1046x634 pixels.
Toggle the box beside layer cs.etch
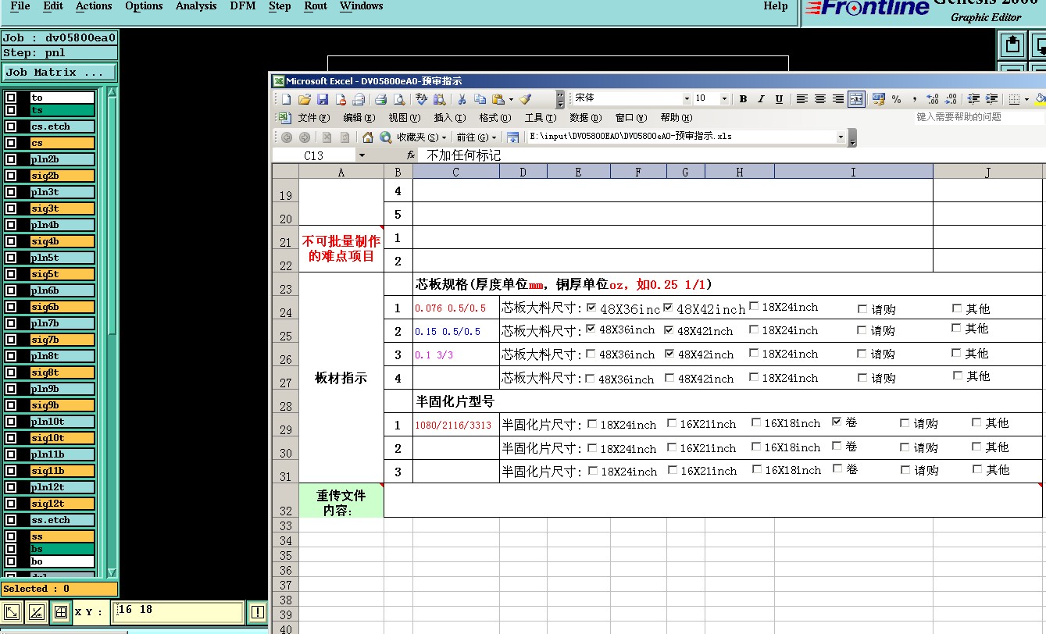click(x=11, y=126)
